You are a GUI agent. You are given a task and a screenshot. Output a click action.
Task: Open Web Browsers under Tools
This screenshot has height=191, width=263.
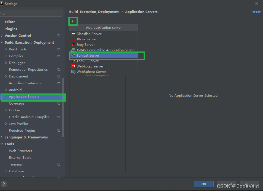[20, 151]
